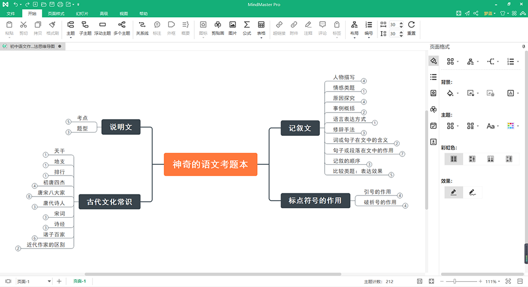Select the 记叙文 topic node

tap(300, 128)
